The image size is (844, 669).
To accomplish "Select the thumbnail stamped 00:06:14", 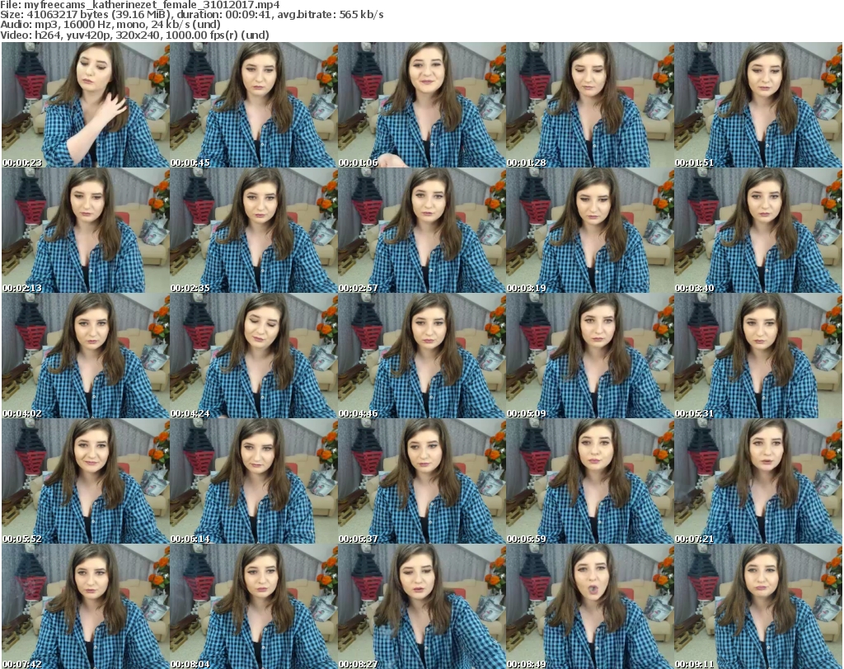I will (254, 481).
